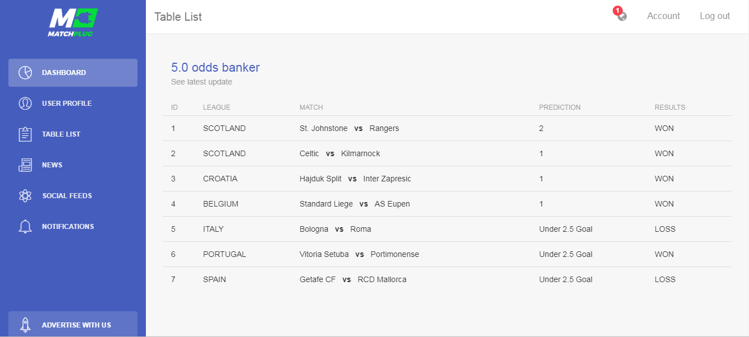Click the Table List clipboard icon
The image size is (749, 337).
(x=25, y=134)
